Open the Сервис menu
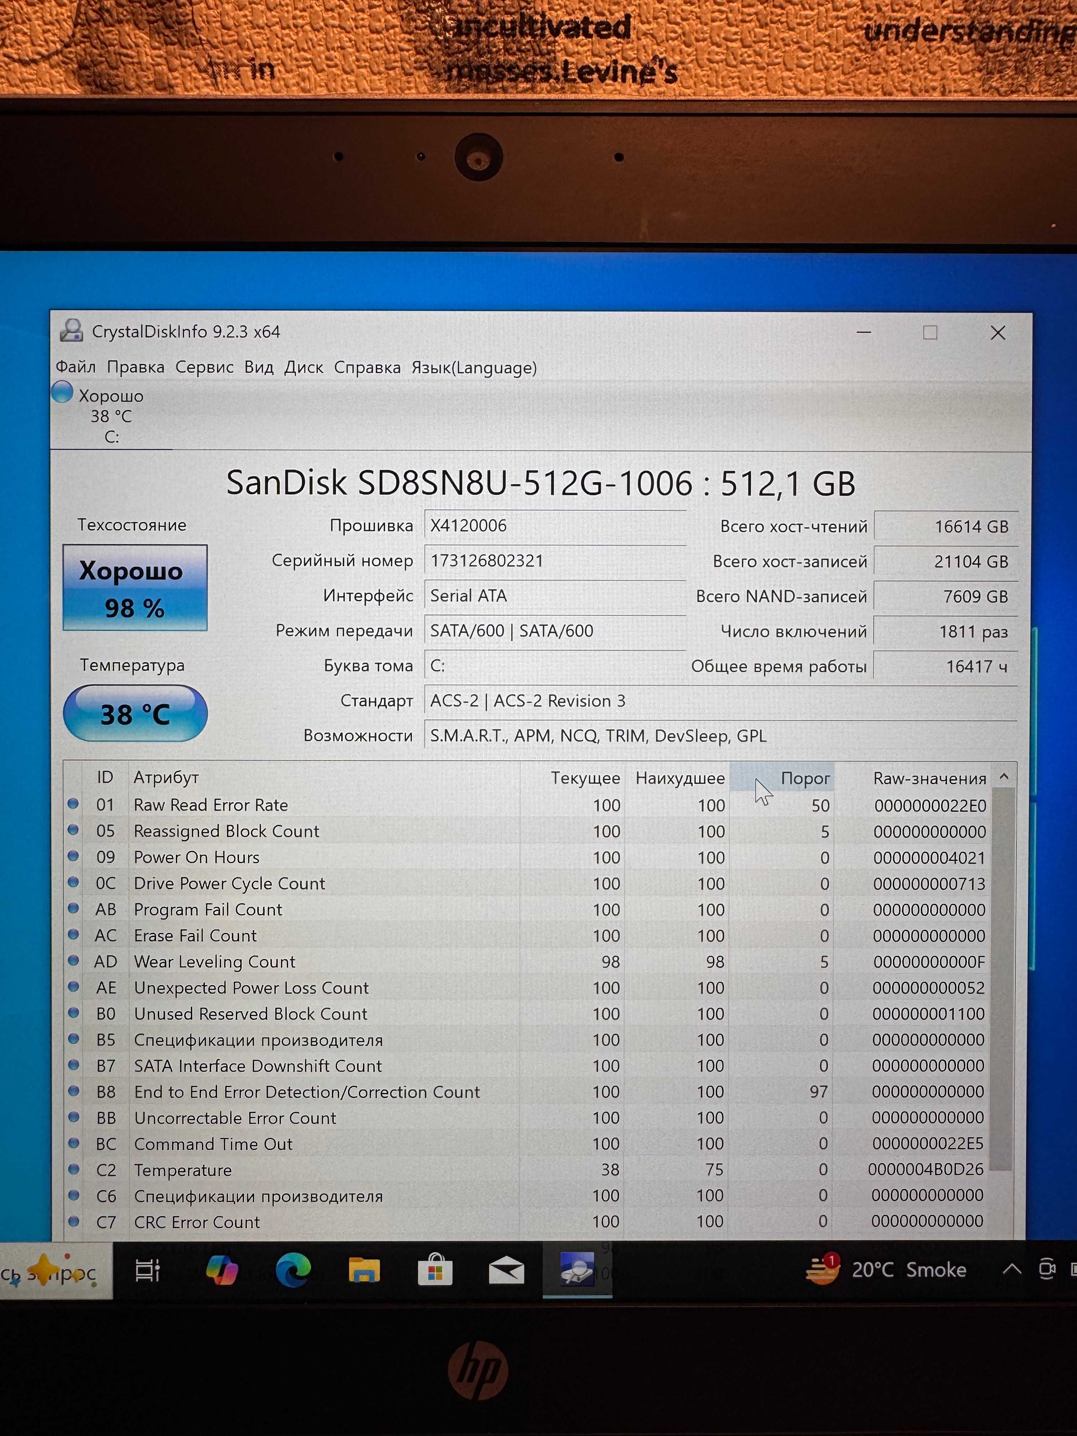The width and height of the screenshot is (1077, 1436). click(x=204, y=367)
